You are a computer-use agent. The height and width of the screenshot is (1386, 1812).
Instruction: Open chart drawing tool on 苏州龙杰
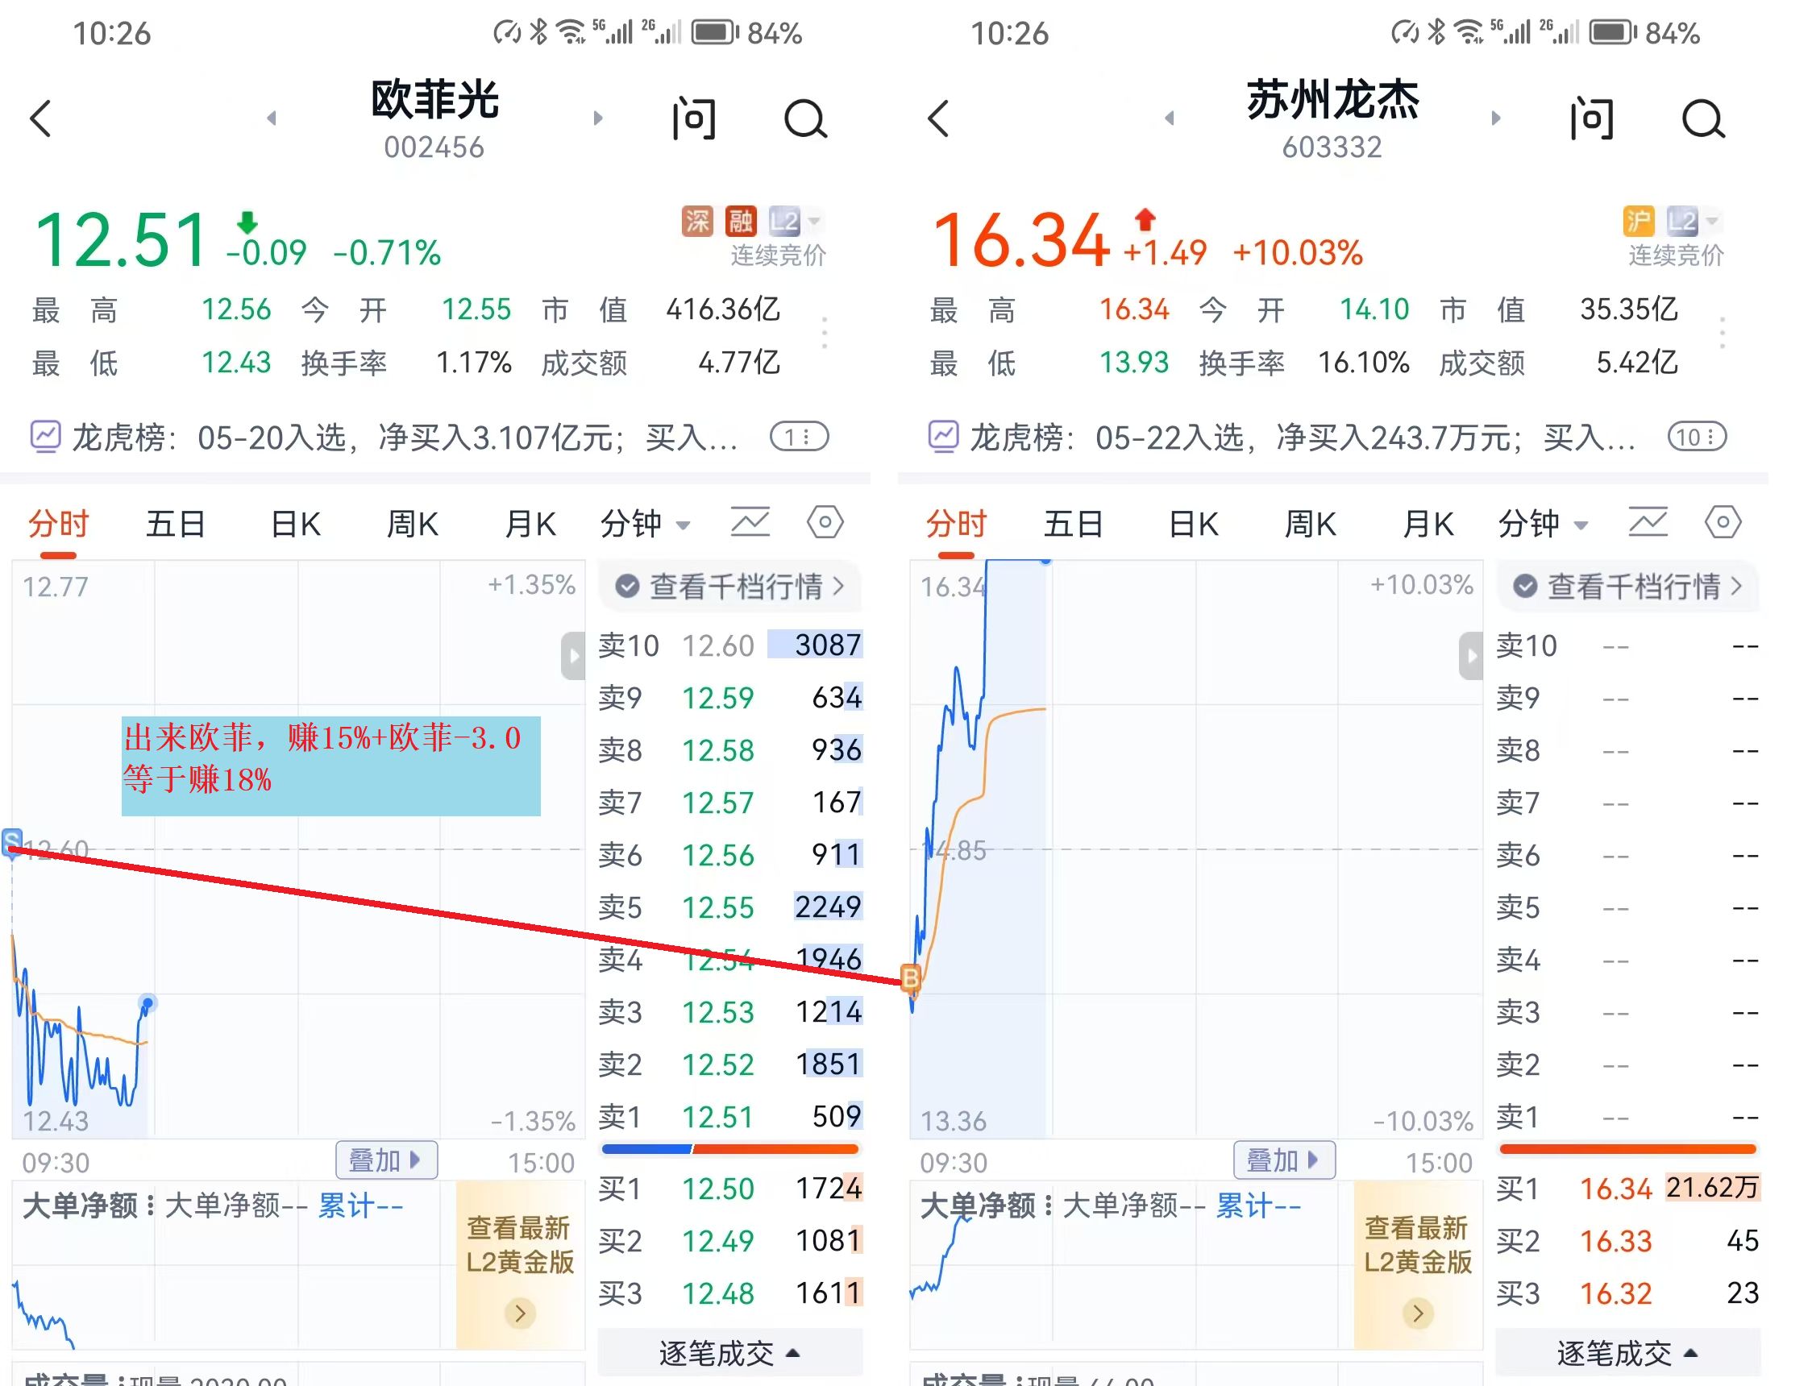[1648, 522]
